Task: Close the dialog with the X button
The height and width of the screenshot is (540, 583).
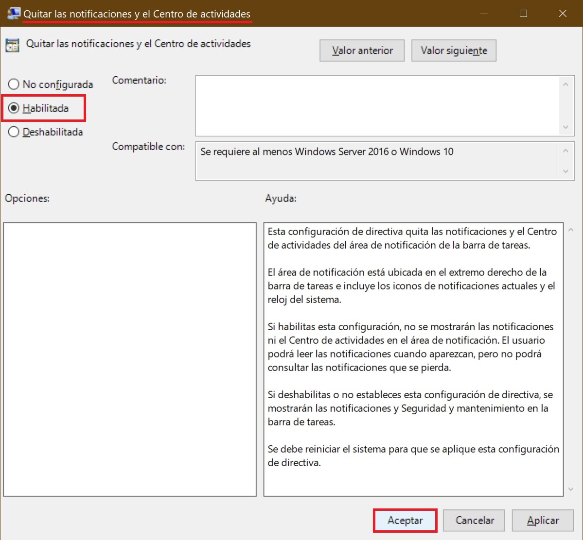Action: [x=563, y=14]
